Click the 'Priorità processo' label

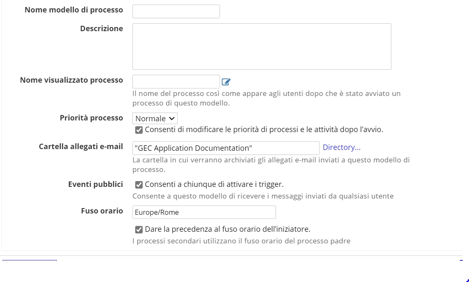coord(91,118)
